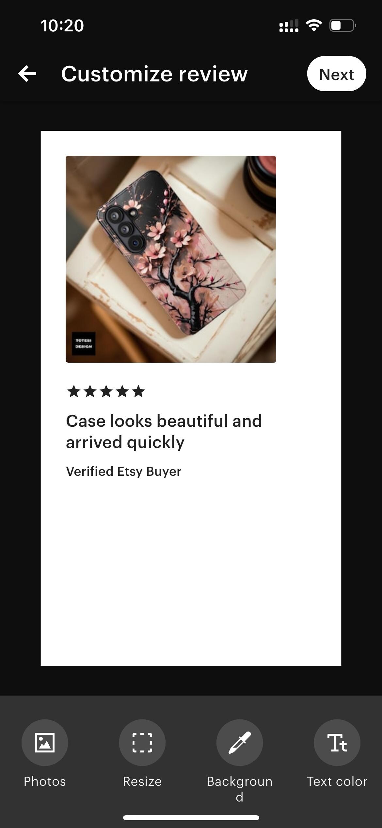Tap the home indicator bar
Image resolution: width=382 pixels, height=828 pixels.
[x=191, y=818]
